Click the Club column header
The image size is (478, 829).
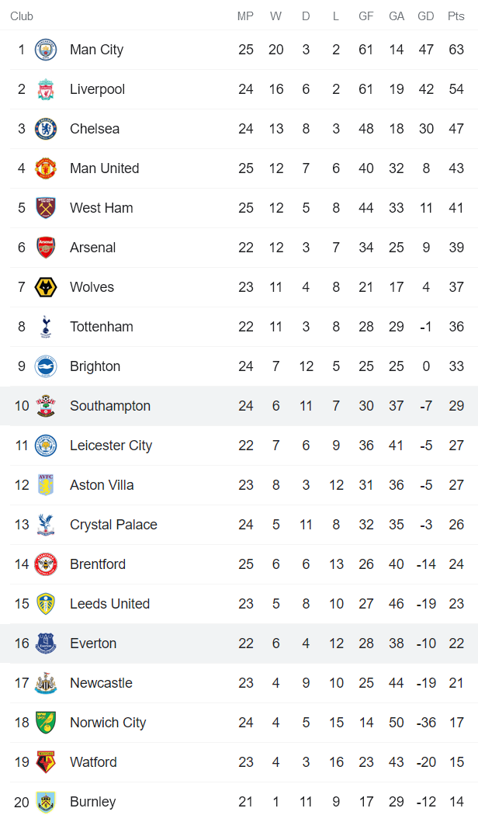[22, 16]
